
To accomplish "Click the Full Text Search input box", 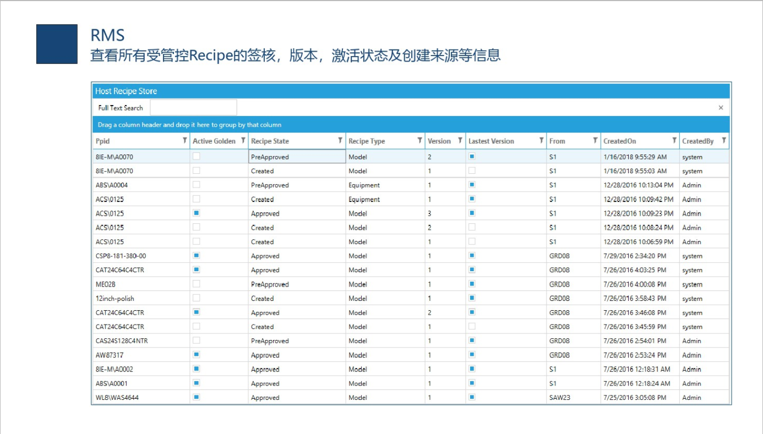I will [193, 107].
